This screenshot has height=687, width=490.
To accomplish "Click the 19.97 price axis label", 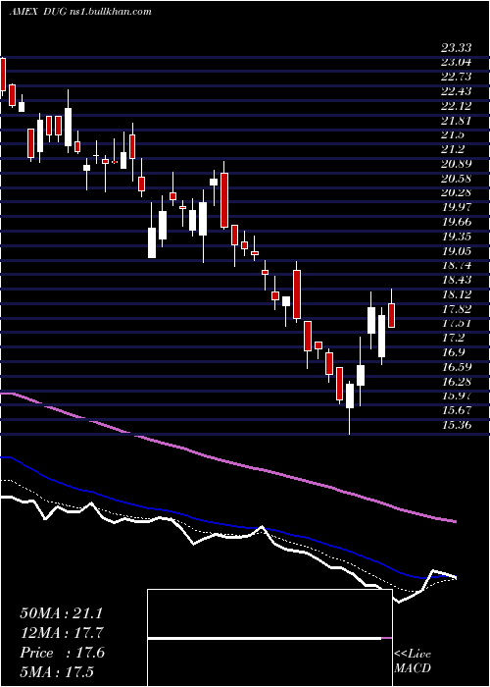I will (457, 207).
